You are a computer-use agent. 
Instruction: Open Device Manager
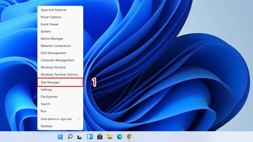[x=60, y=38]
